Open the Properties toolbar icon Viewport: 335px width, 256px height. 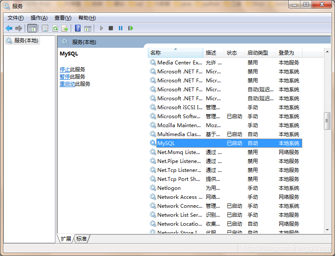tap(45, 28)
